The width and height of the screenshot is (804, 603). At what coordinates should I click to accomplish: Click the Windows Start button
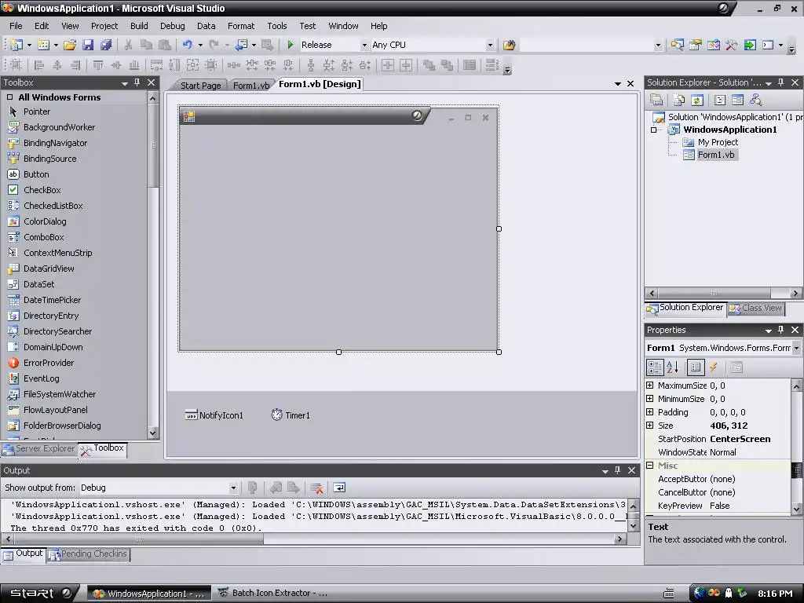pos(39,594)
